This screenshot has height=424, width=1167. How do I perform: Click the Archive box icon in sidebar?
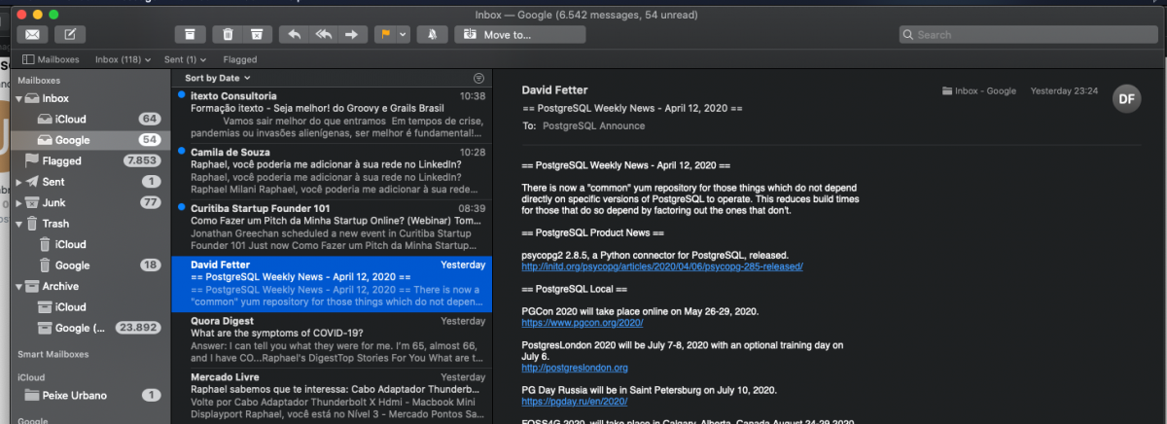(x=32, y=286)
